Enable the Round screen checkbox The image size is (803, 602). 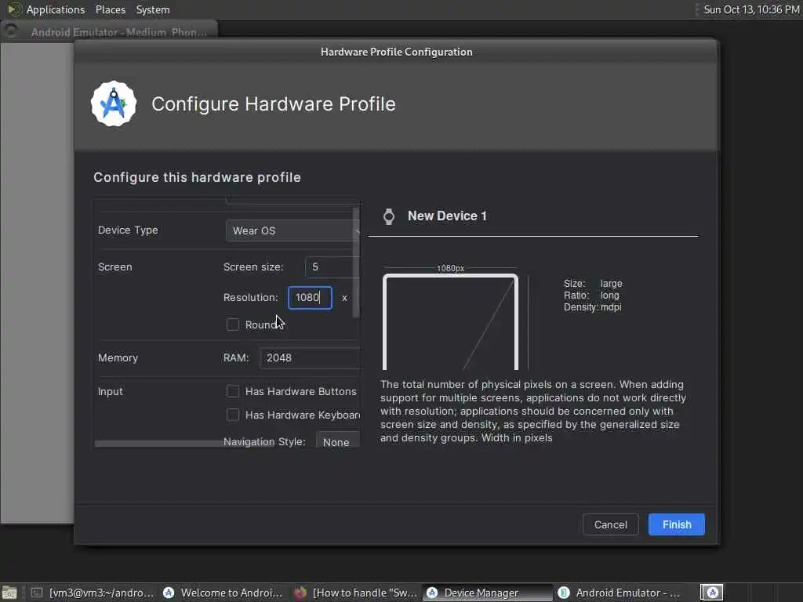(x=233, y=325)
